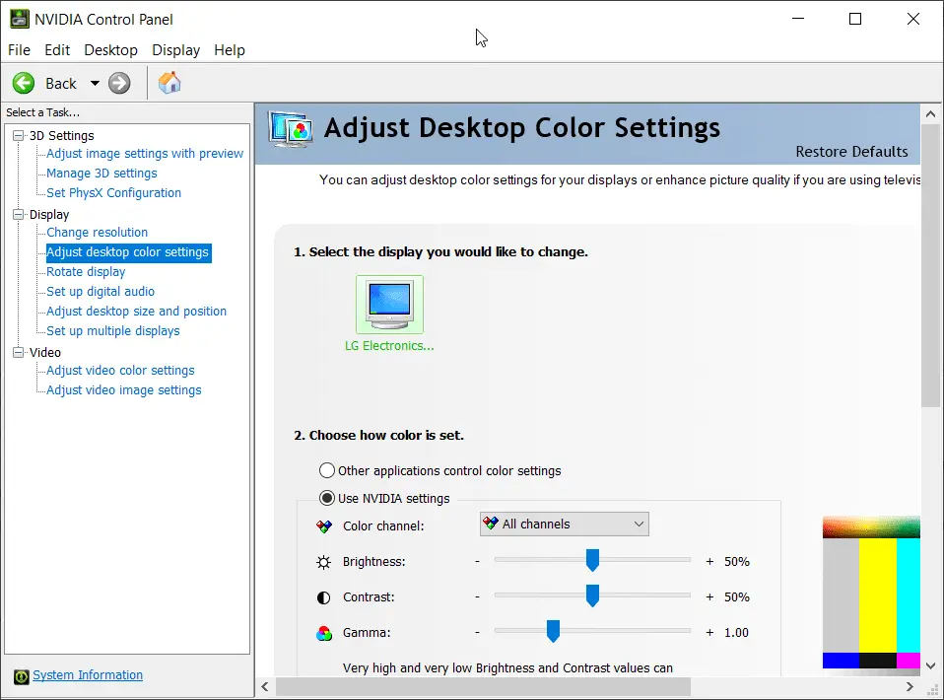
Task: Open Adjust image settings with preview
Action: coord(145,154)
